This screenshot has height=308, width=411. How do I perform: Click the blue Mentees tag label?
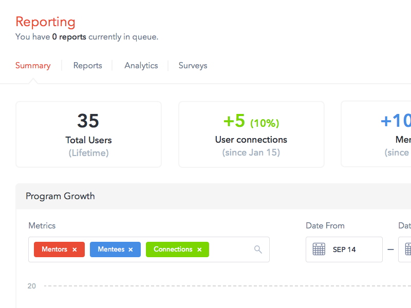[111, 249]
